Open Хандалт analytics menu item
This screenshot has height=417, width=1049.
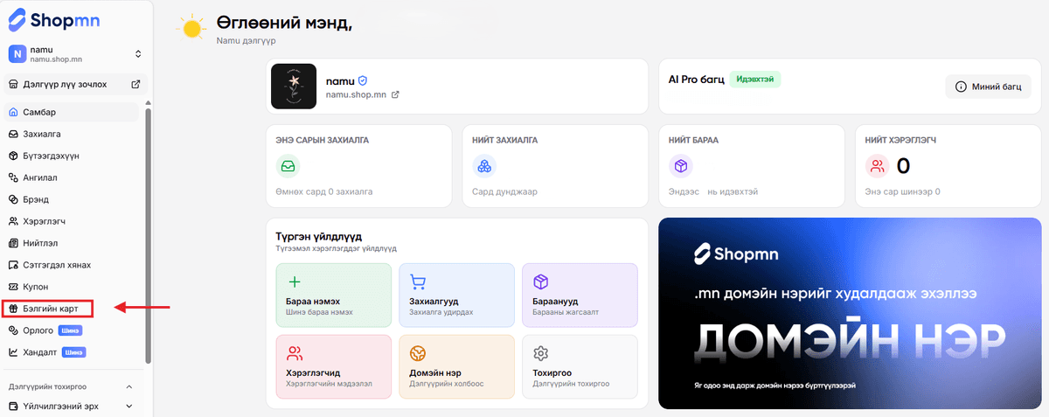pos(39,352)
